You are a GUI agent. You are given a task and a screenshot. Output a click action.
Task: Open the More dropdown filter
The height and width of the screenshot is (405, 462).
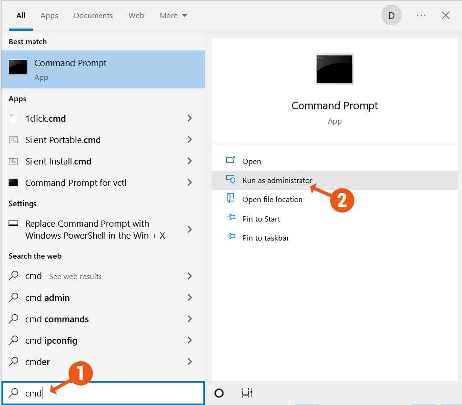[173, 16]
